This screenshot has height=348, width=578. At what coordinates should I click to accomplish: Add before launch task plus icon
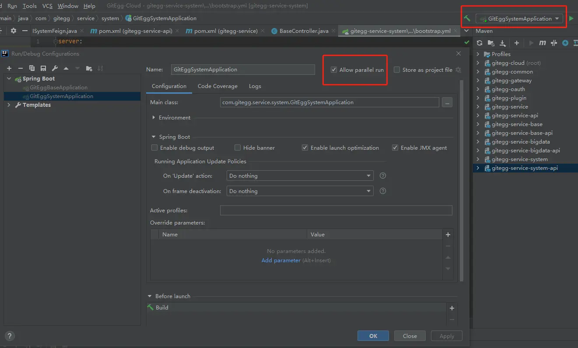click(x=452, y=308)
